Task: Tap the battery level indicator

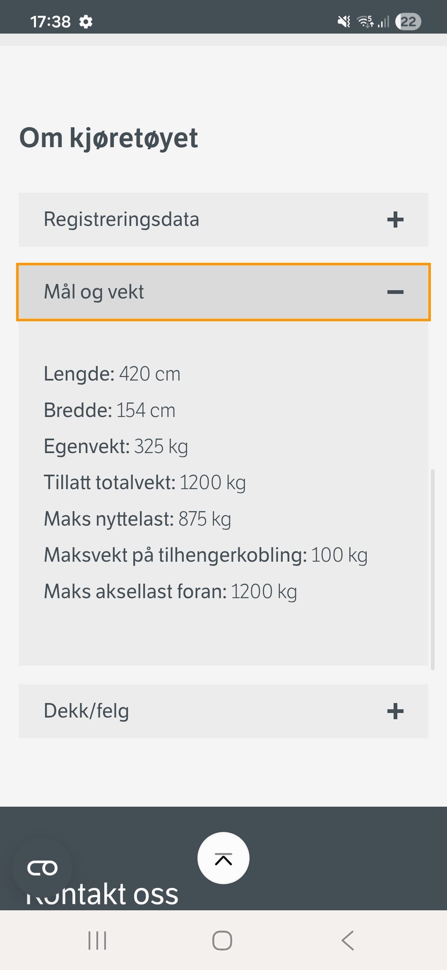Action: (408, 21)
